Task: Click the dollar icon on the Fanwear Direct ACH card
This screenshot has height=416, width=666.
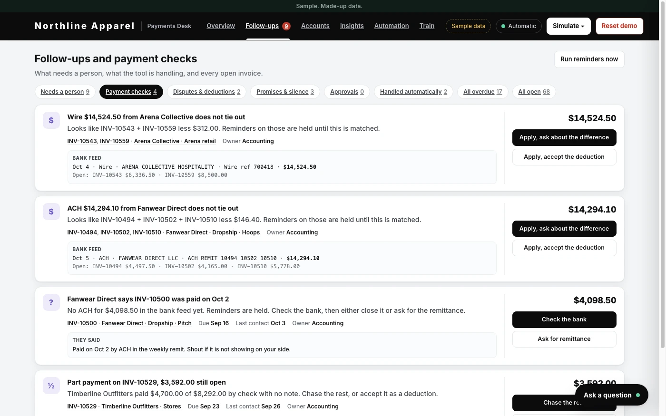Action: tap(51, 212)
